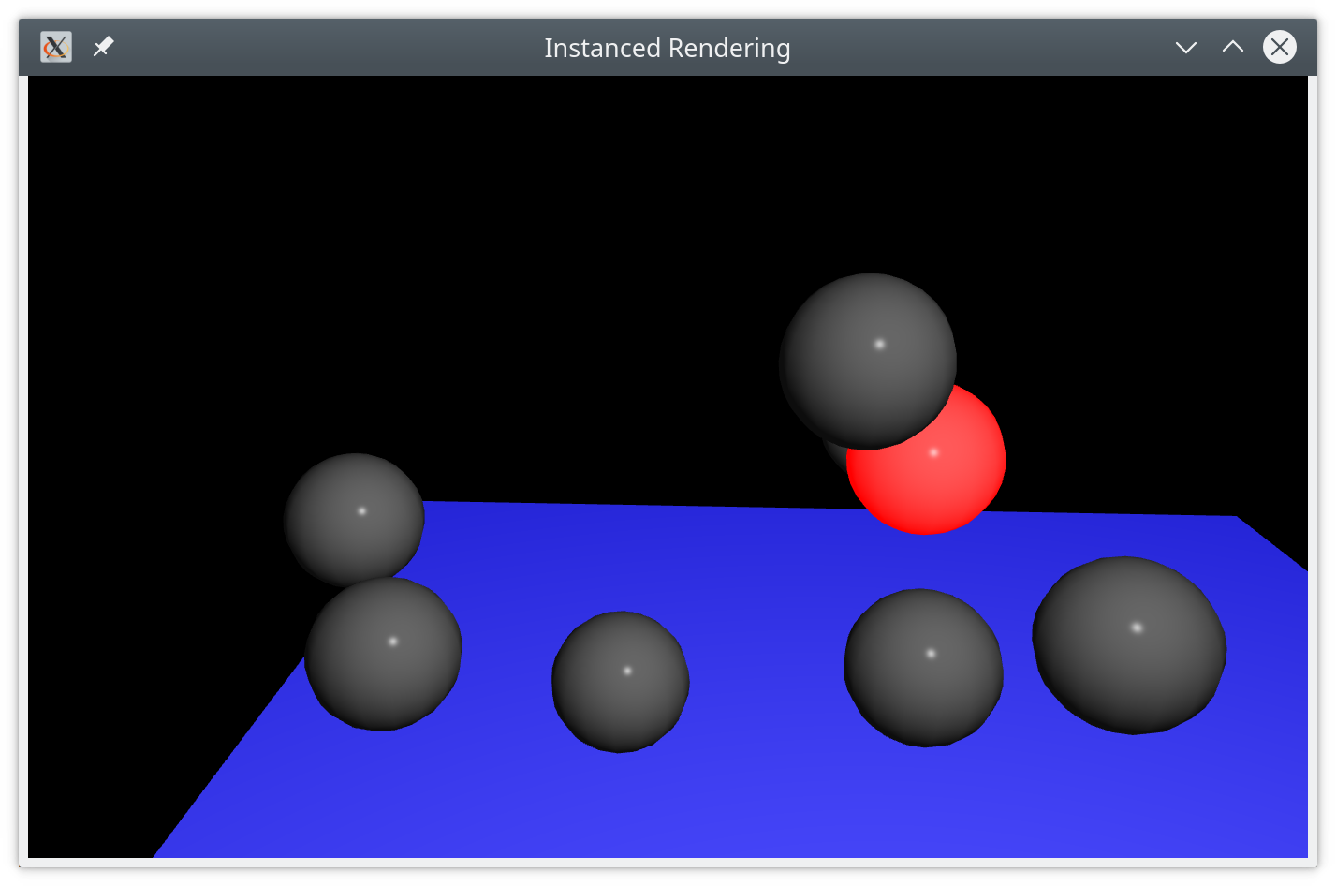Click the far right corner of the blue plane

coord(1237,517)
